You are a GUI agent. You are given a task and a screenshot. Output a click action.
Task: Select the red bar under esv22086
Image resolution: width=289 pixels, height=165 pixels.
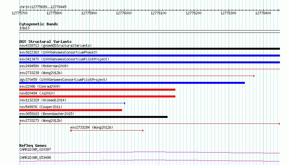[x=97, y=90]
